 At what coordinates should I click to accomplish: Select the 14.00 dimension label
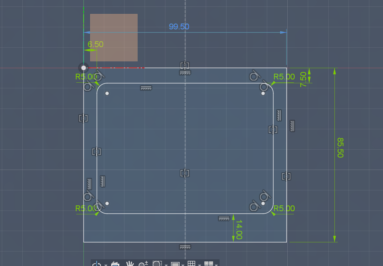coord(239,230)
